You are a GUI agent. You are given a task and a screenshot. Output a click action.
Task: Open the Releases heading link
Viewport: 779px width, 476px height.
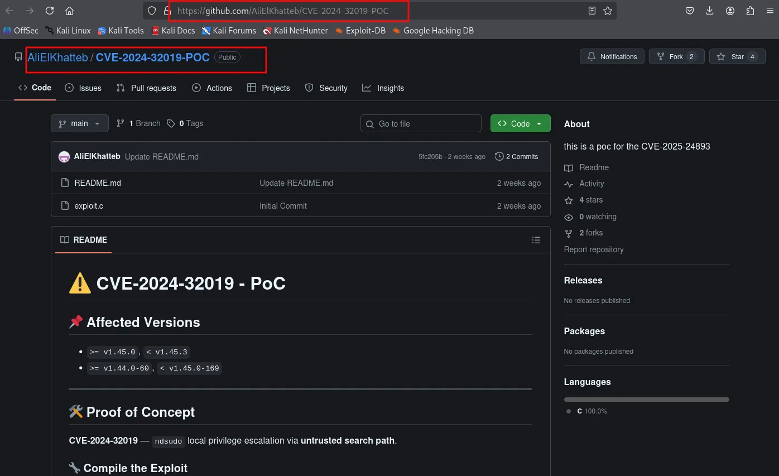583,280
